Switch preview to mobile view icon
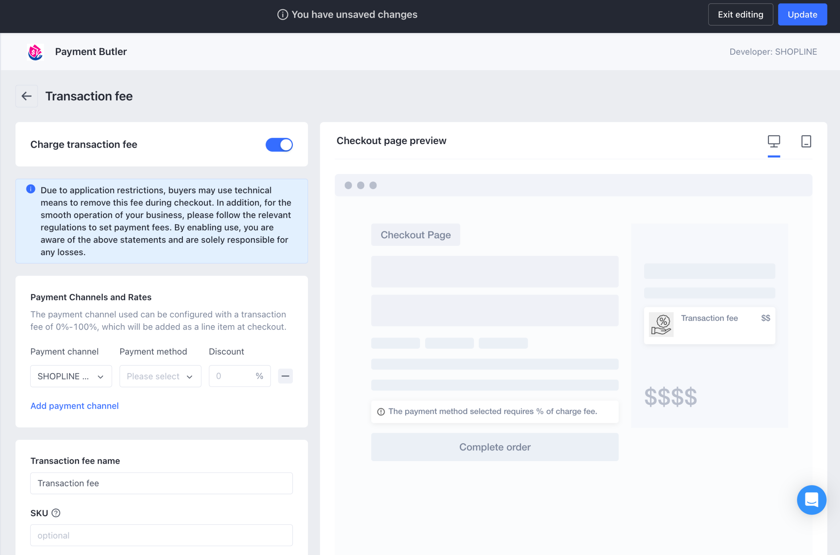Image resolution: width=840 pixels, height=555 pixels. pos(806,141)
